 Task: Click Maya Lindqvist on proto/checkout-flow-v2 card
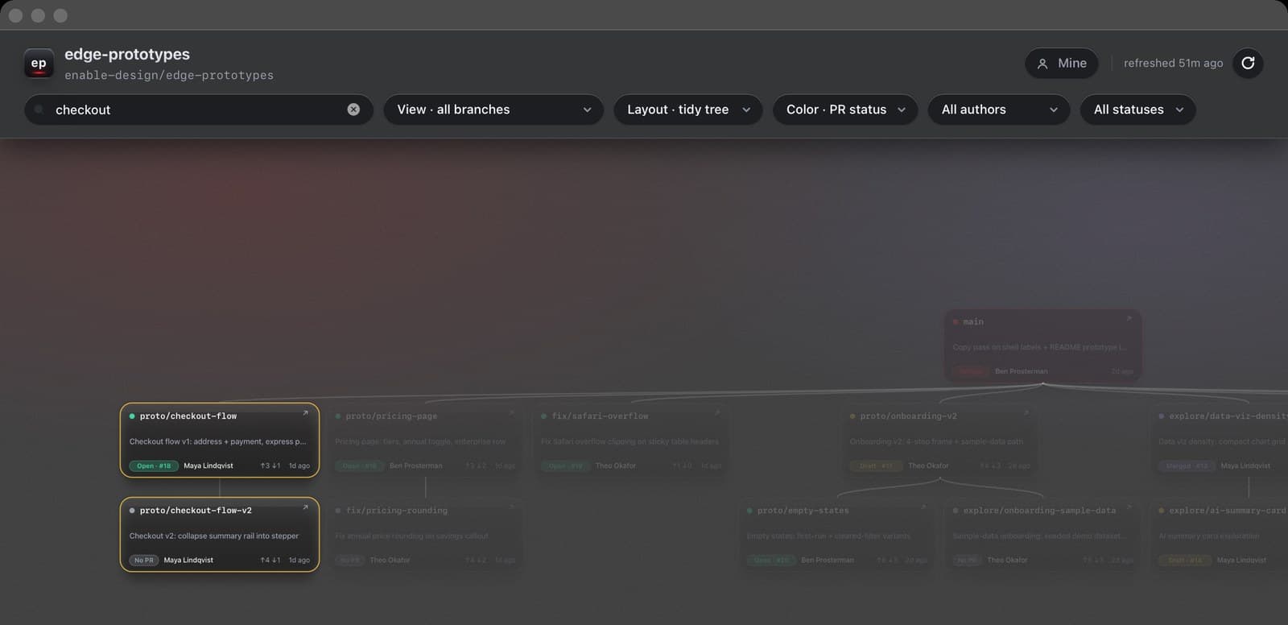[x=188, y=560]
